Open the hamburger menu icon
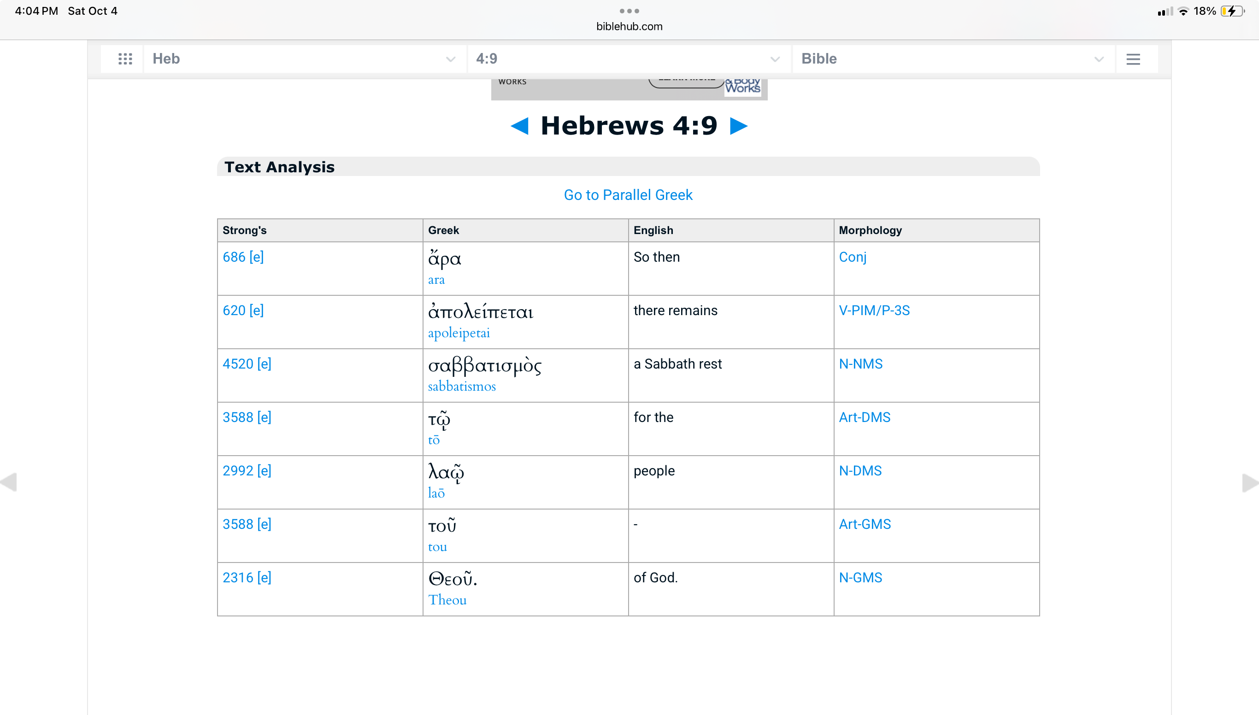The height and width of the screenshot is (715, 1259). tap(1133, 59)
